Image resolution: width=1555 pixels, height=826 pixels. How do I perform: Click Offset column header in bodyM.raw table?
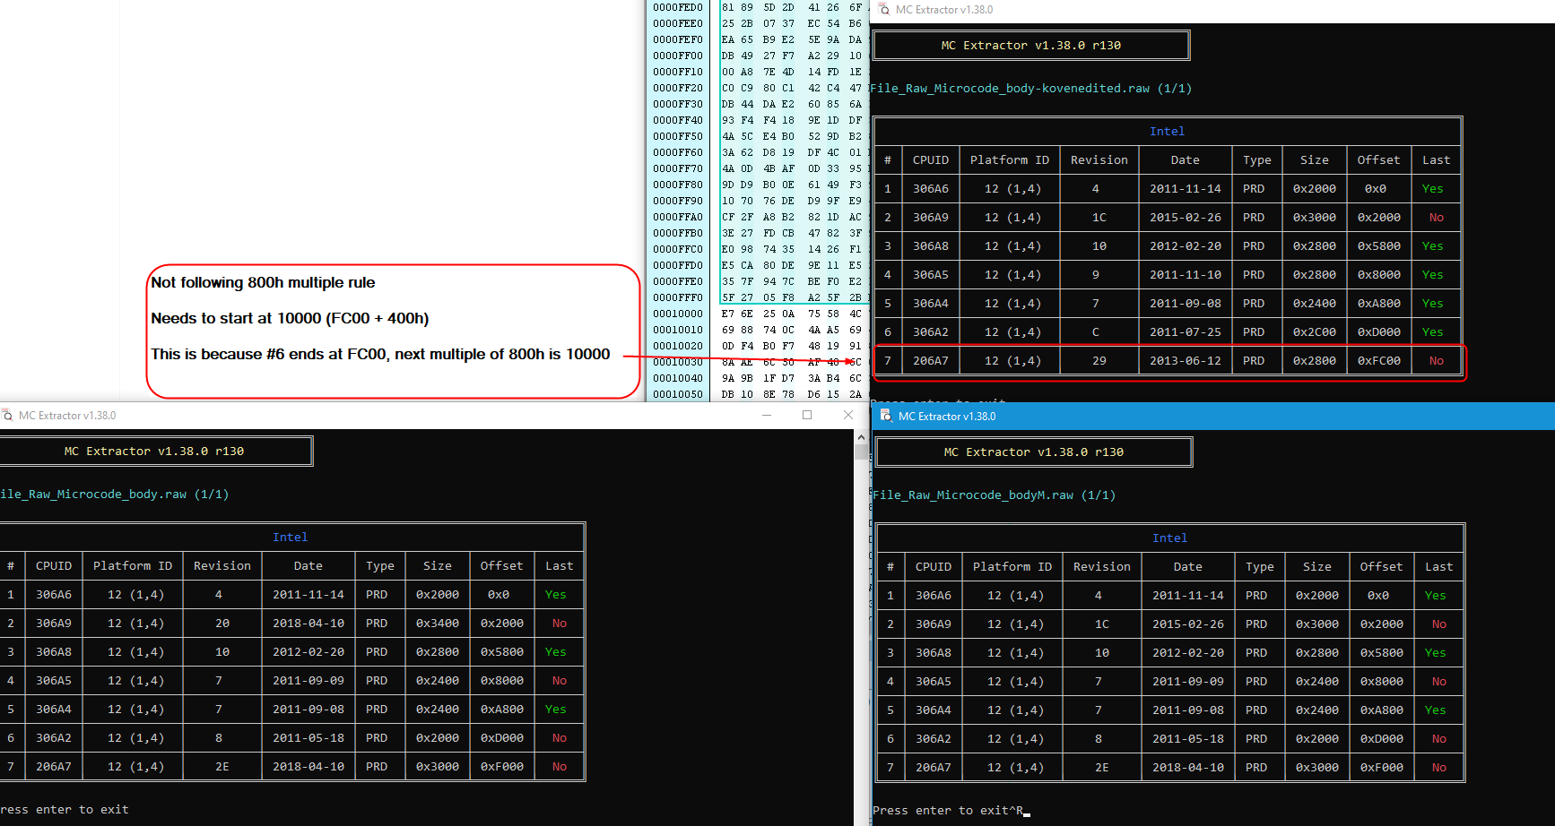(1381, 566)
